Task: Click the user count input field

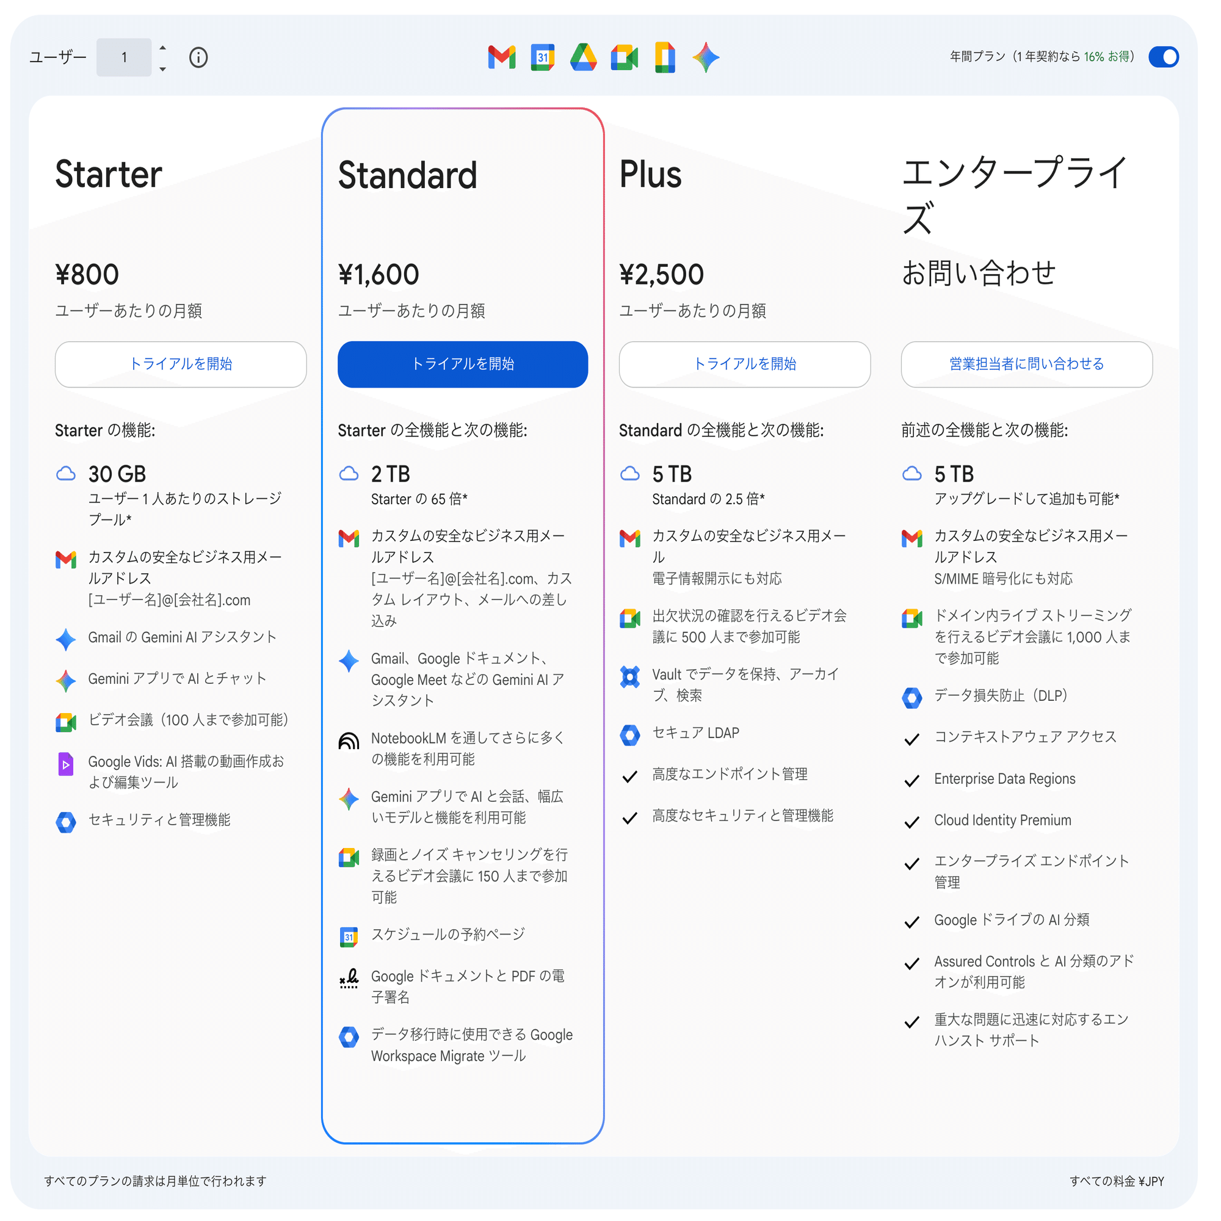Action: click(124, 57)
